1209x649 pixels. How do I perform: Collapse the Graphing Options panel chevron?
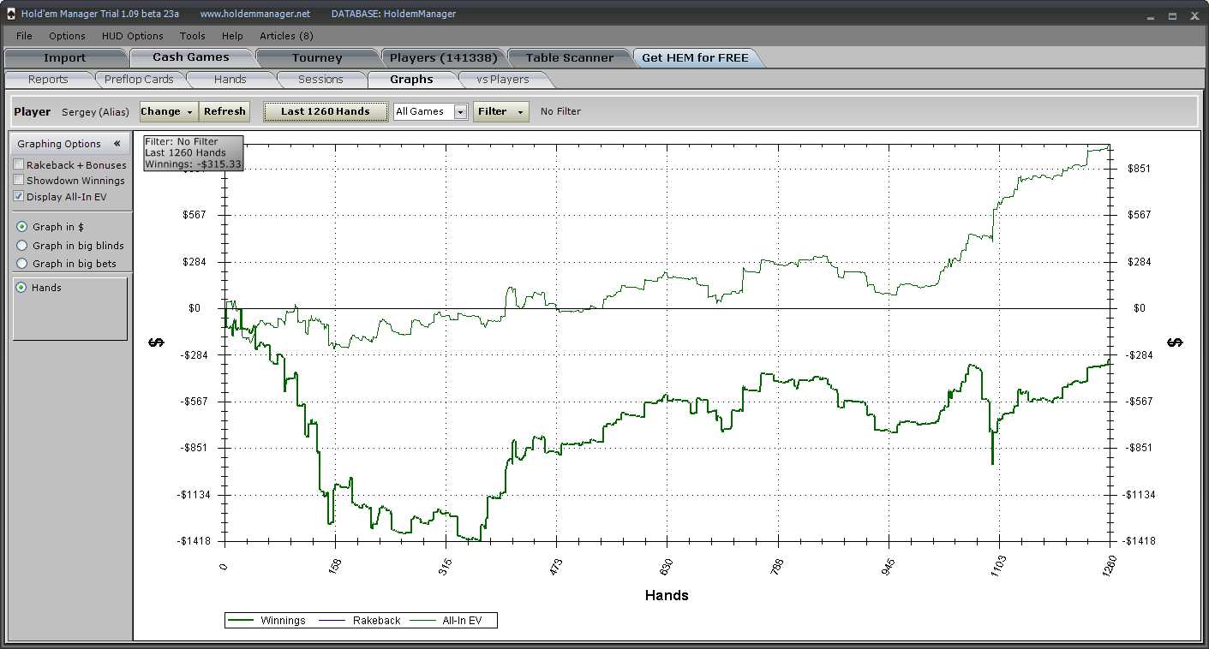(117, 144)
